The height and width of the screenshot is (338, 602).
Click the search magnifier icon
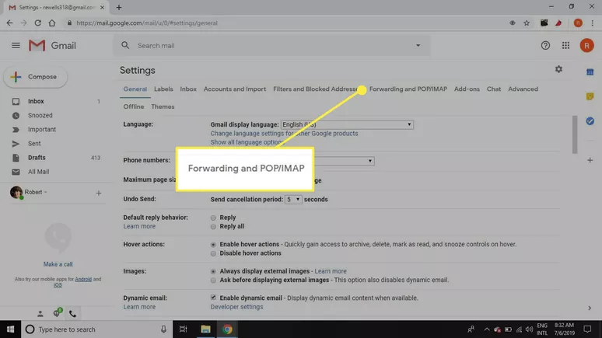[x=125, y=45]
